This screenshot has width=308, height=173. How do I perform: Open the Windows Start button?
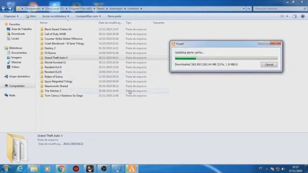point(6,169)
